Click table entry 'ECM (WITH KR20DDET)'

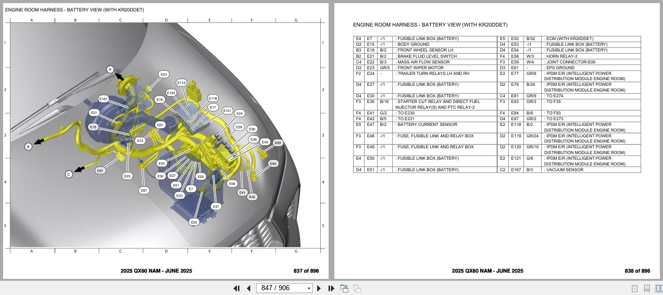click(x=569, y=39)
